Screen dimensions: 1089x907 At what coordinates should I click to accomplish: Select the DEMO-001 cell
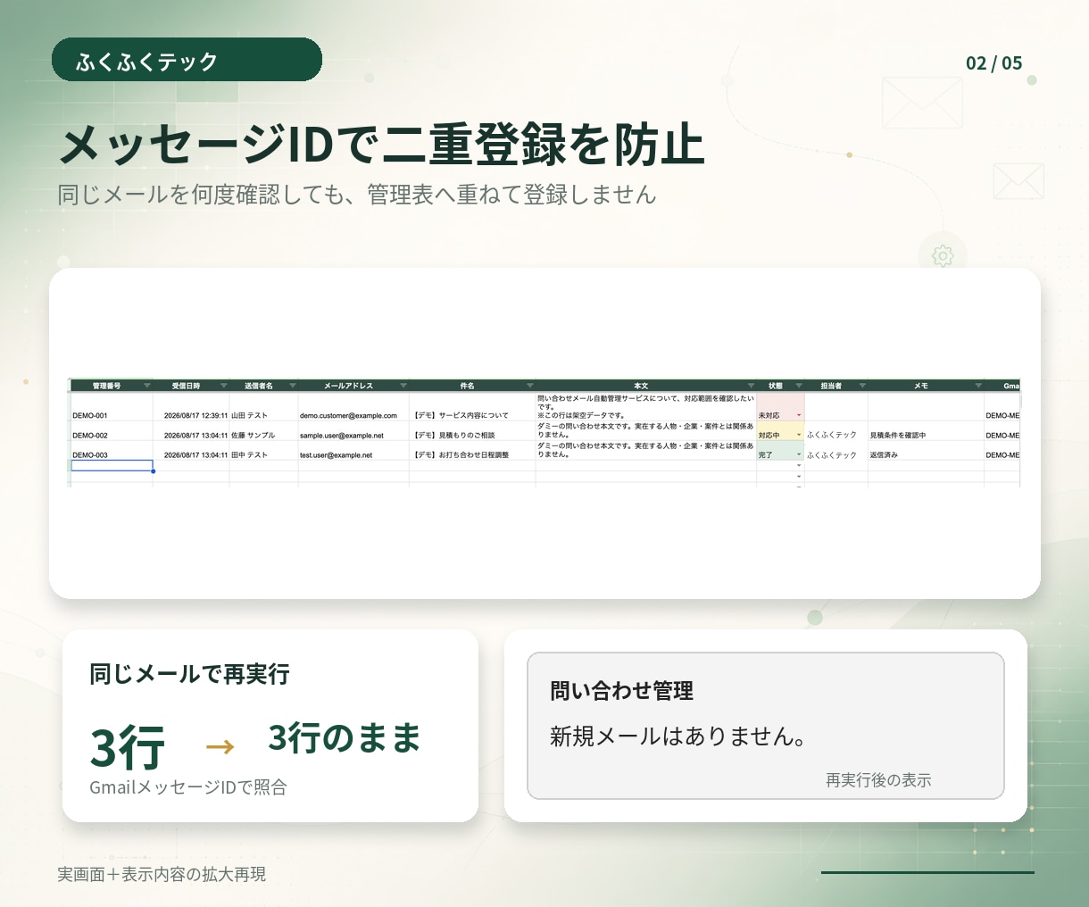[x=112, y=407]
